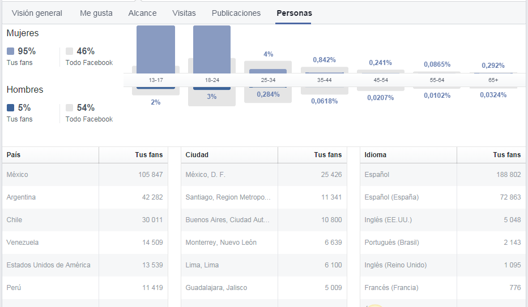The height and width of the screenshot is (307, 528).
Task: Click the México, D. F. city row
Action: point(264,175)
